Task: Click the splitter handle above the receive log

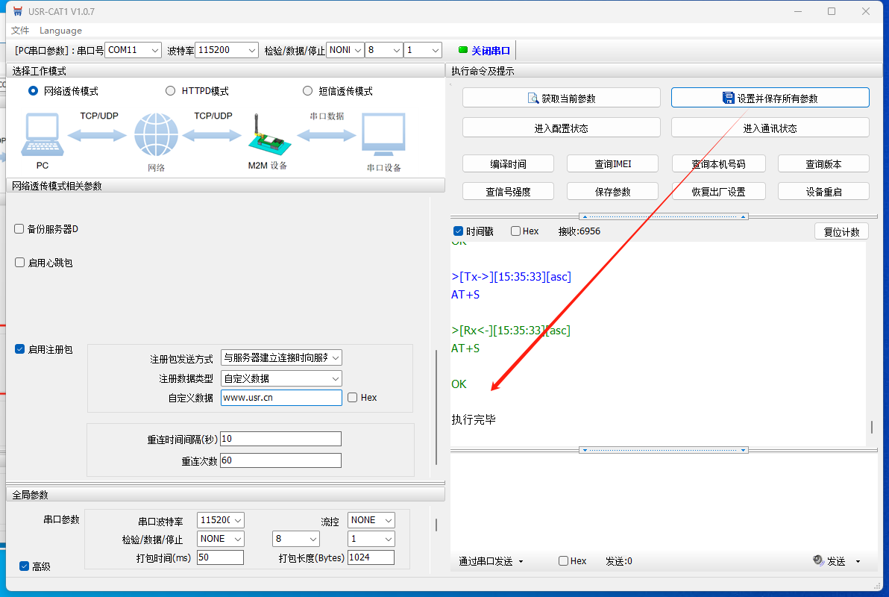Action: click(x=664, y=216)
